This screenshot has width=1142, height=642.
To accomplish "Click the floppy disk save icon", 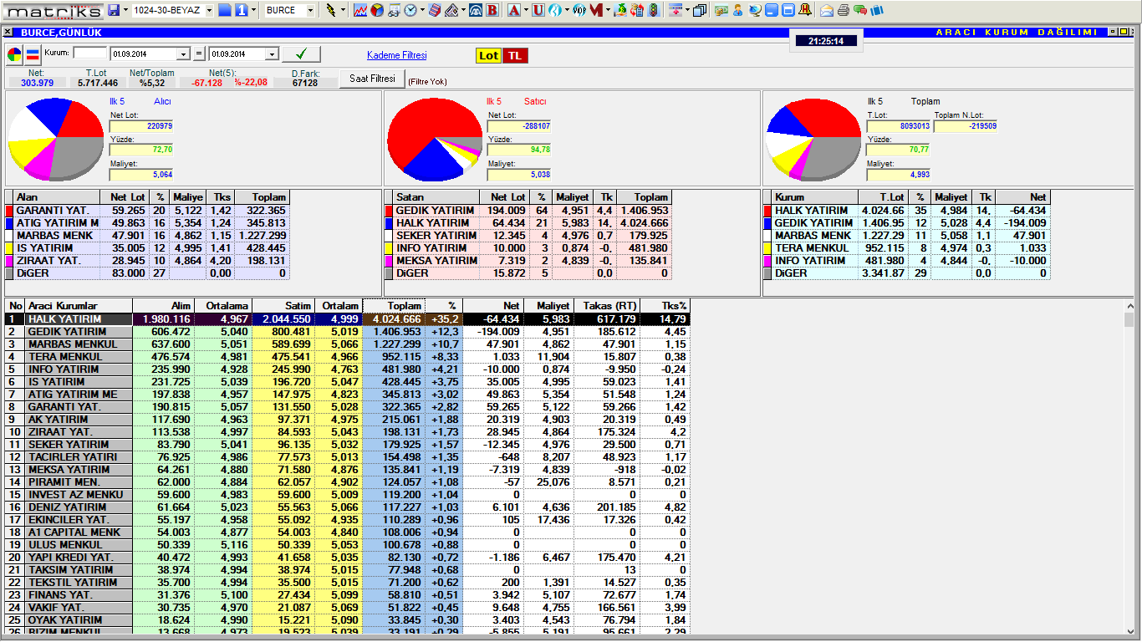I will click(x=114, y=10).
